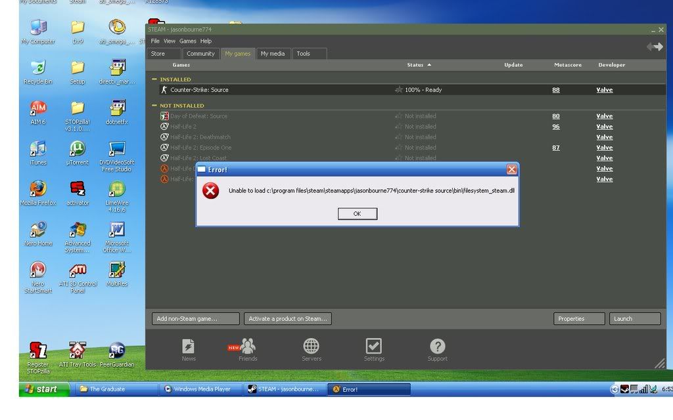Toggle favorite star for Day of Defeat: Source
The height and width of the screenshot is (420, 673).
click(399, 115)
